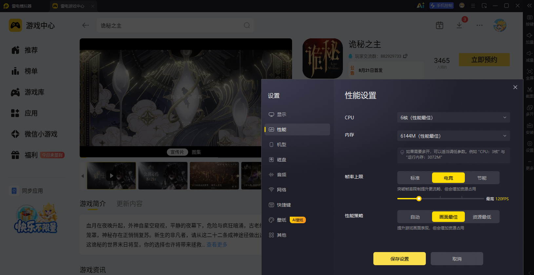The height and width of the screenshot is (275, 534).
Task: Open 按键 keyboard mapping tool
Action: 529,20
